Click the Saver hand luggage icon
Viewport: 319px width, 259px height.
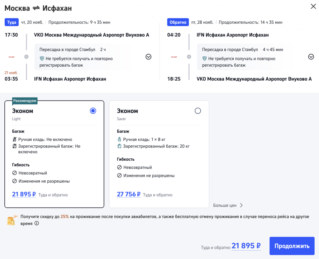(119, 139)
